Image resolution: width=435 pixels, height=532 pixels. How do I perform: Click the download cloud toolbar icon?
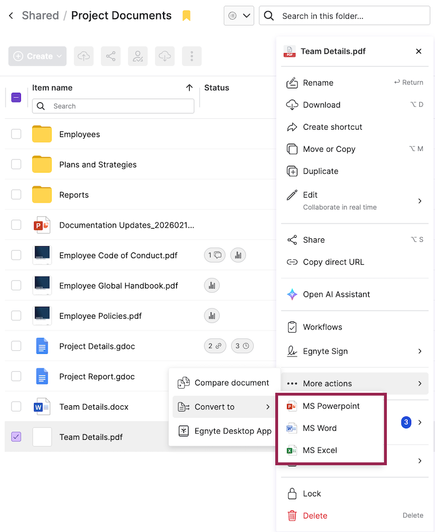click(x=165, y=56)
